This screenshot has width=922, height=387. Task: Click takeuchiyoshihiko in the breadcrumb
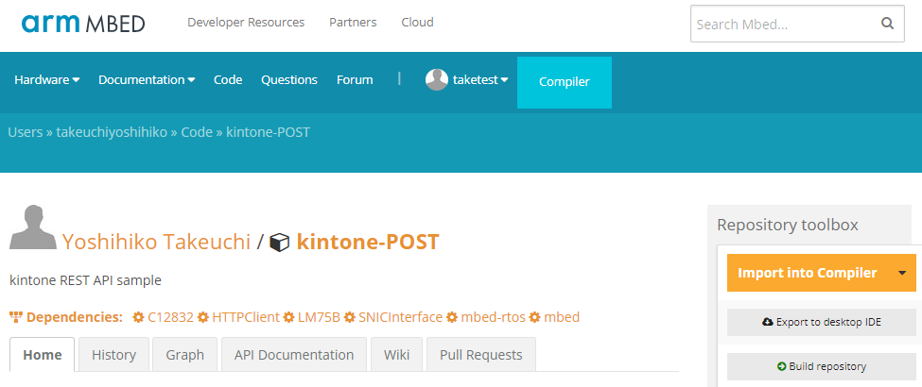tap(112, 132)
